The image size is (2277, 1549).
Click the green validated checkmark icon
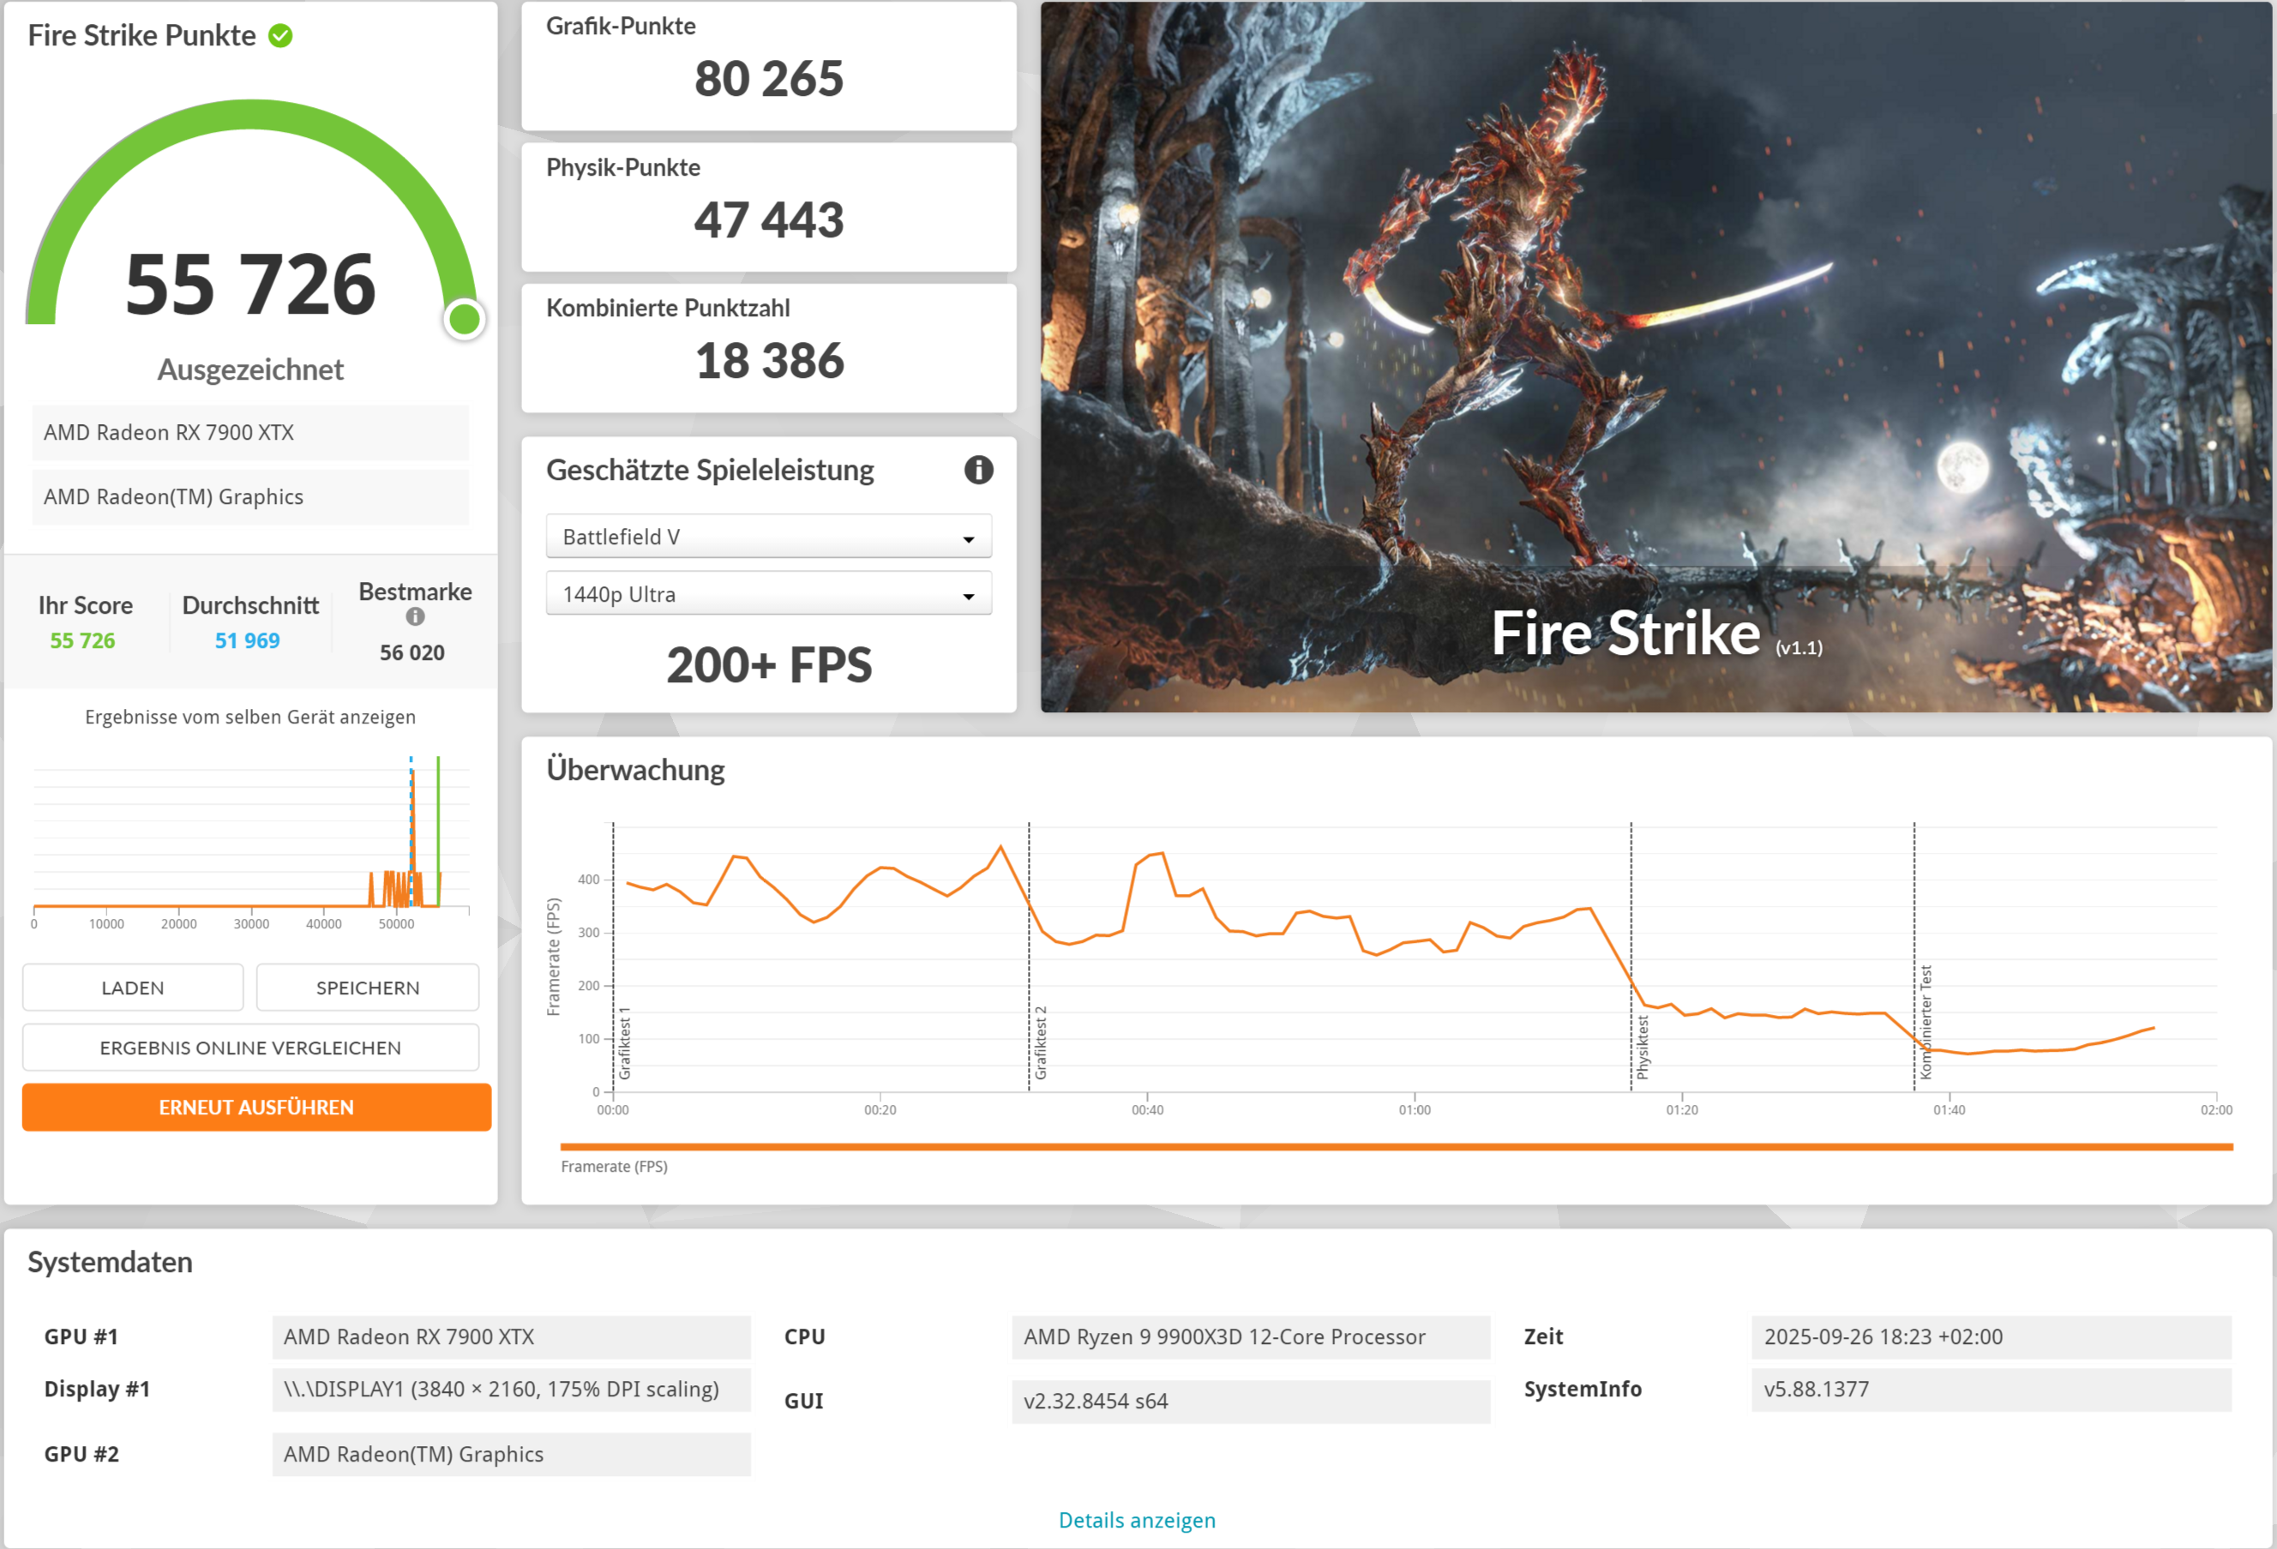pyautogui.click(x=280, y=36)
